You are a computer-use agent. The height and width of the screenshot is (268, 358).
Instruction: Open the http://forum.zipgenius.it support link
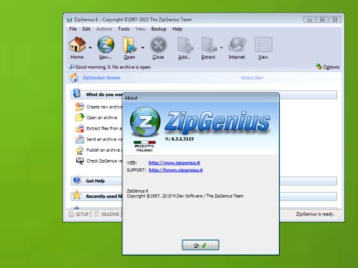176,170
